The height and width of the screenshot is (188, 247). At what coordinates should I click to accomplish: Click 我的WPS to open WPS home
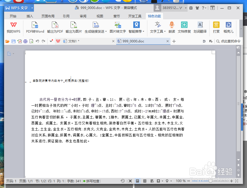(13, 27)
